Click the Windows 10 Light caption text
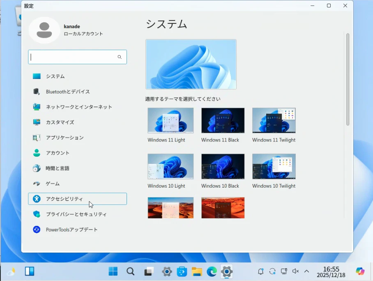 (166, 186)
